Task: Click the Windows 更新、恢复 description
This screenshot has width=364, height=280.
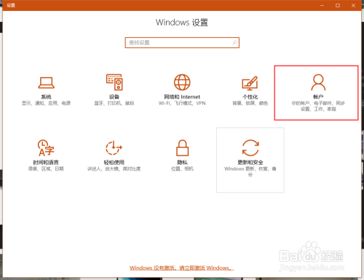Action: tap(250, 171)
